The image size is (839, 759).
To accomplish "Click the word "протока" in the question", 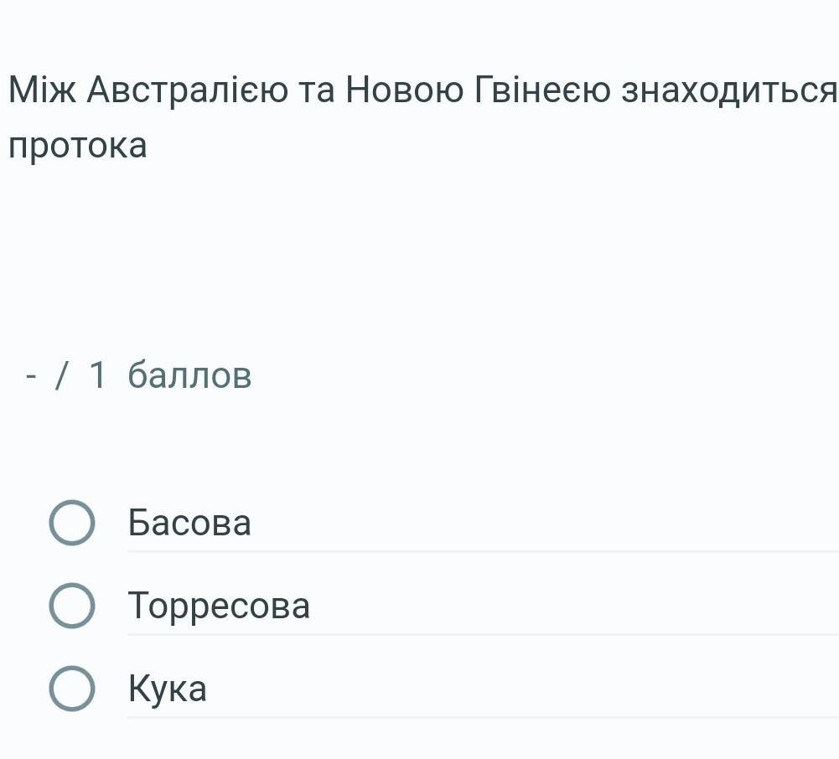I will [x=77, y=146].
